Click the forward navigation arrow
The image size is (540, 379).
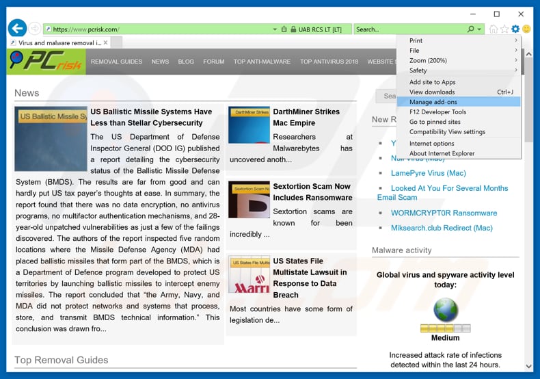coord(34,28)
